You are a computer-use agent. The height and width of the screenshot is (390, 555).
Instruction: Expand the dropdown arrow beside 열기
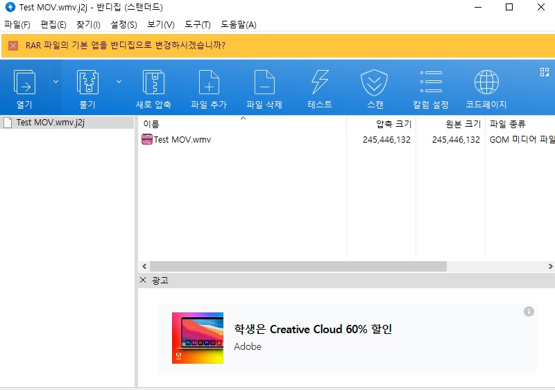pos(55,82)
